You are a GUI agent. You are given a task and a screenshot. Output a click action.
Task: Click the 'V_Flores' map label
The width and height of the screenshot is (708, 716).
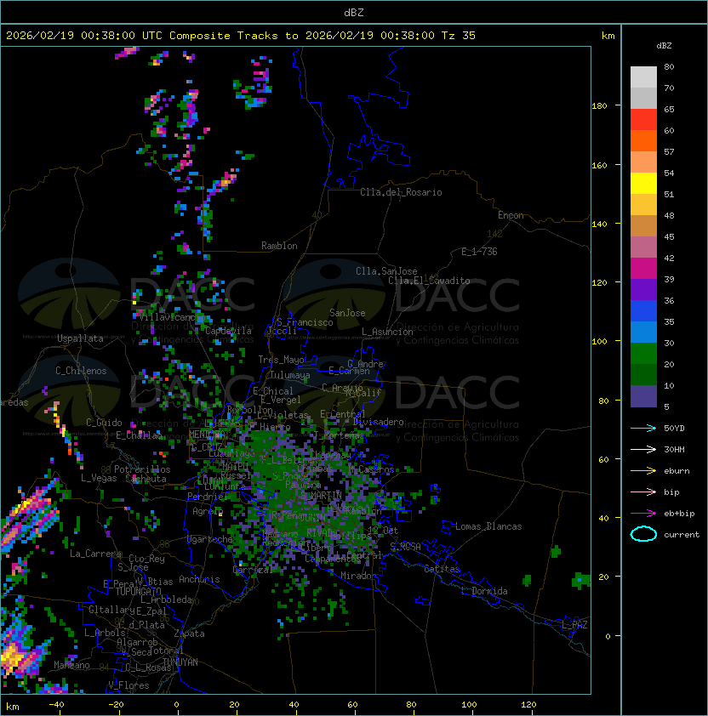[128, 685]
